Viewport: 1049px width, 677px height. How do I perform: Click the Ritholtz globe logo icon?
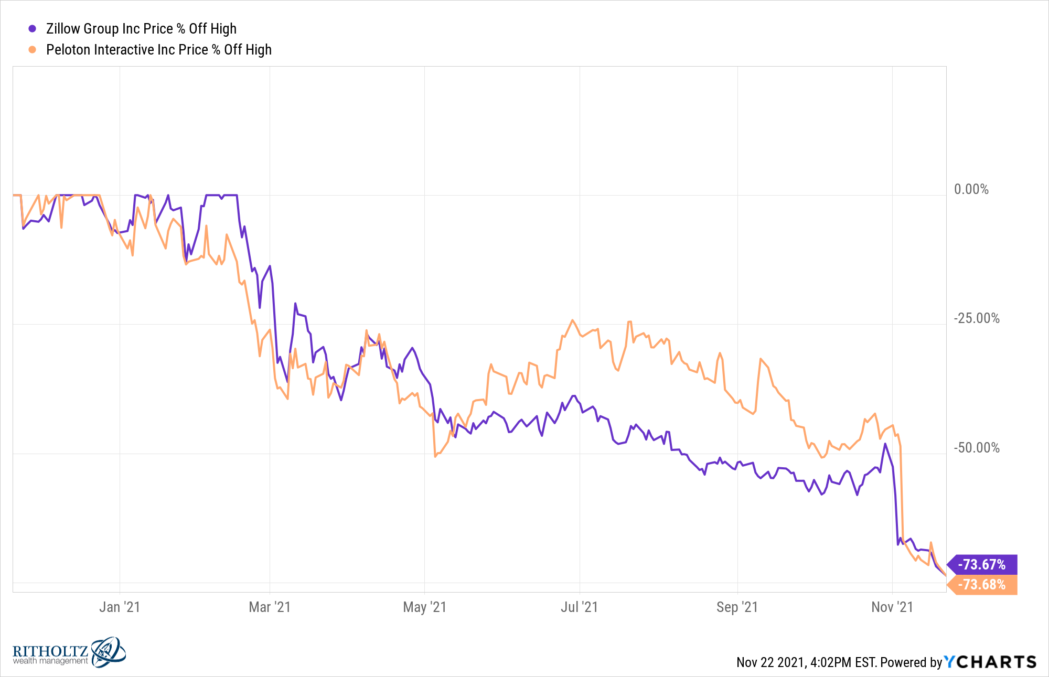[109, 652]
